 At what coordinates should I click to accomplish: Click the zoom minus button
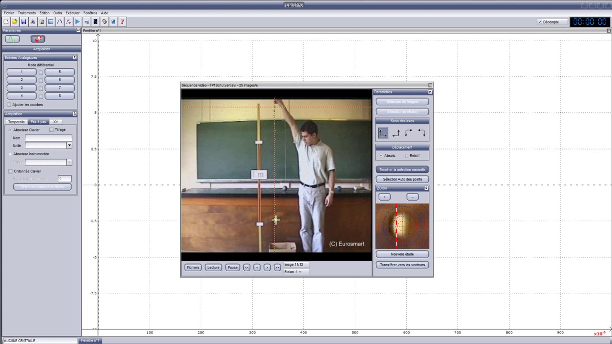[413, 197]
